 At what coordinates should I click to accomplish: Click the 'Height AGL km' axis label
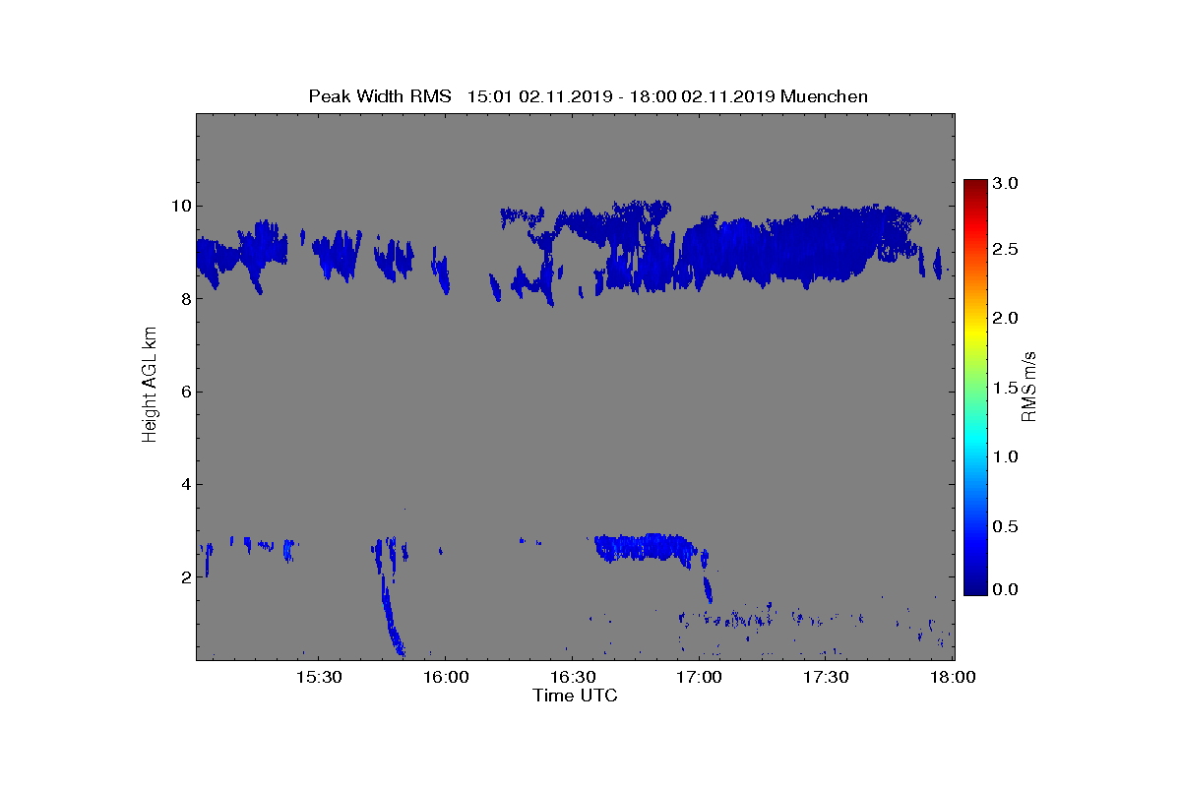tap(150, 387)
